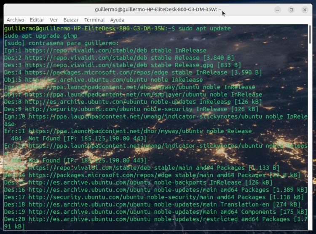
Task: Click the Ign:10 indicator-stickynotes InRelease line
Action: coord(156,120)
